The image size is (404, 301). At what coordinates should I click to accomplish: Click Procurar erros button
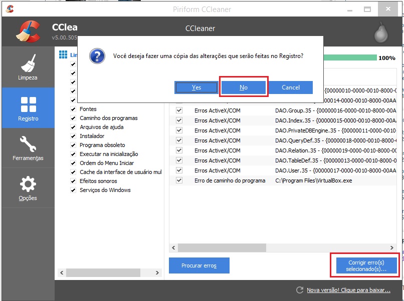coord(199,265)
